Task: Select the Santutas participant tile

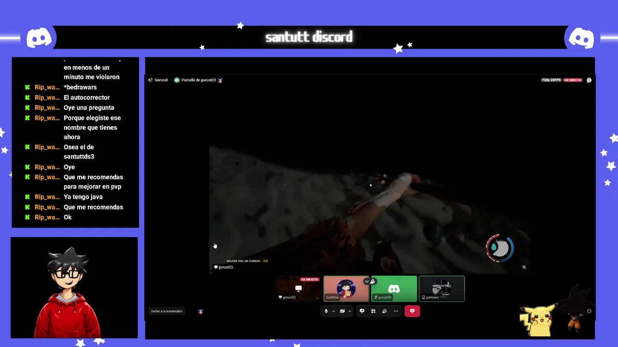Action: tap(346, 289)
